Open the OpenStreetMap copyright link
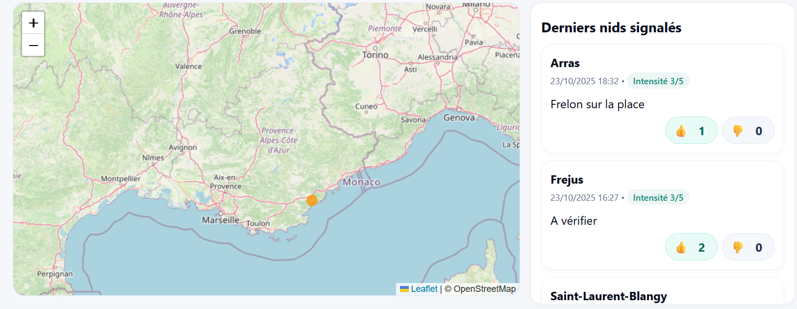The image size is (797, 309). coord(484,289)
